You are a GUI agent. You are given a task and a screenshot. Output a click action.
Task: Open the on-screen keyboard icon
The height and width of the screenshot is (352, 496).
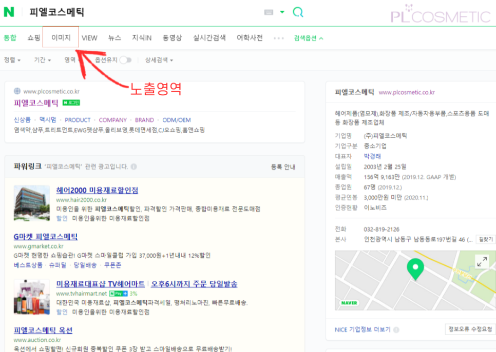(269, 12)
